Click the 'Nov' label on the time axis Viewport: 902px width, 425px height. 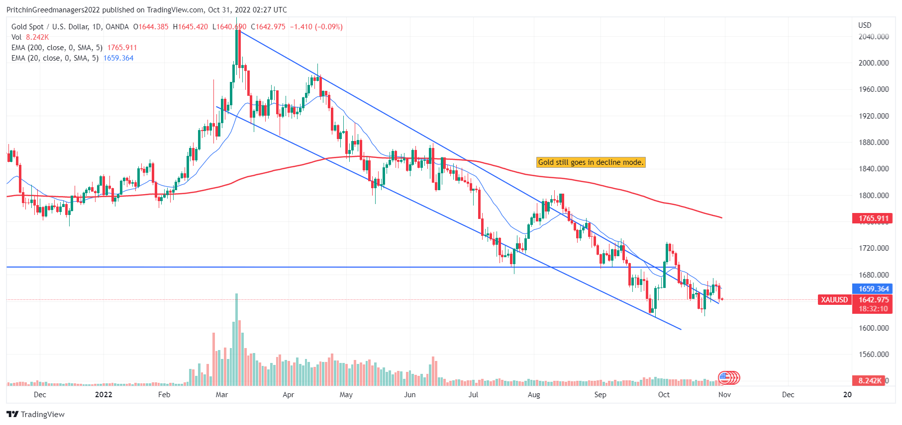point(724,395)
